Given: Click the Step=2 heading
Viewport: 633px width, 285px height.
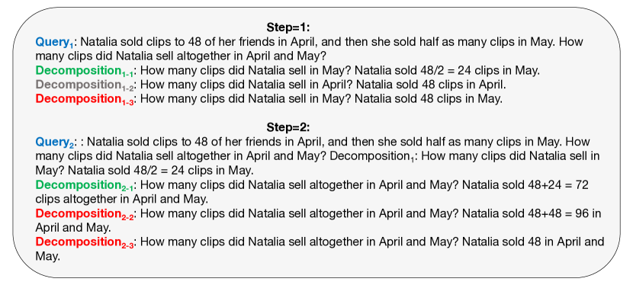Looking at the screenshot, I should pos(288,127).
